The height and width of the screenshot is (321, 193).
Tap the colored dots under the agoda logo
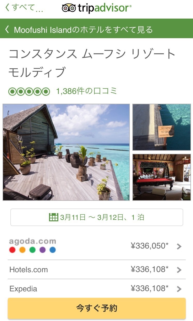click(33, 250)
